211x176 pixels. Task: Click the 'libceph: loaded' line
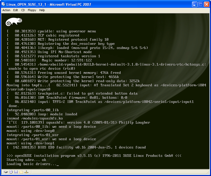pyautogui.click(x=77, y=48)
